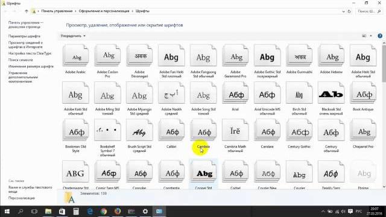Select the Brush Script Std font icon
The height and width of the screenshot is (217, 386).
pyautogui.click(x=139, y=130)
